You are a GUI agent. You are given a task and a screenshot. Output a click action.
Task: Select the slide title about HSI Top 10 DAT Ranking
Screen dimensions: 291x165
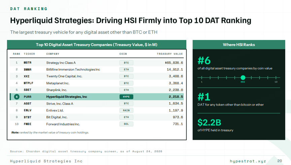click(131, 20)
